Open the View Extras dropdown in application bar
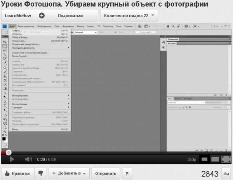233x180 pixels. 147,26
